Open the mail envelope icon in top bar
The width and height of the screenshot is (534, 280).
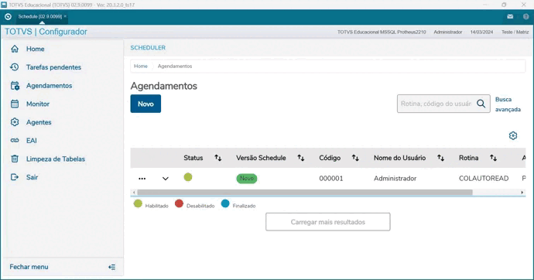[x=510, y=16]
